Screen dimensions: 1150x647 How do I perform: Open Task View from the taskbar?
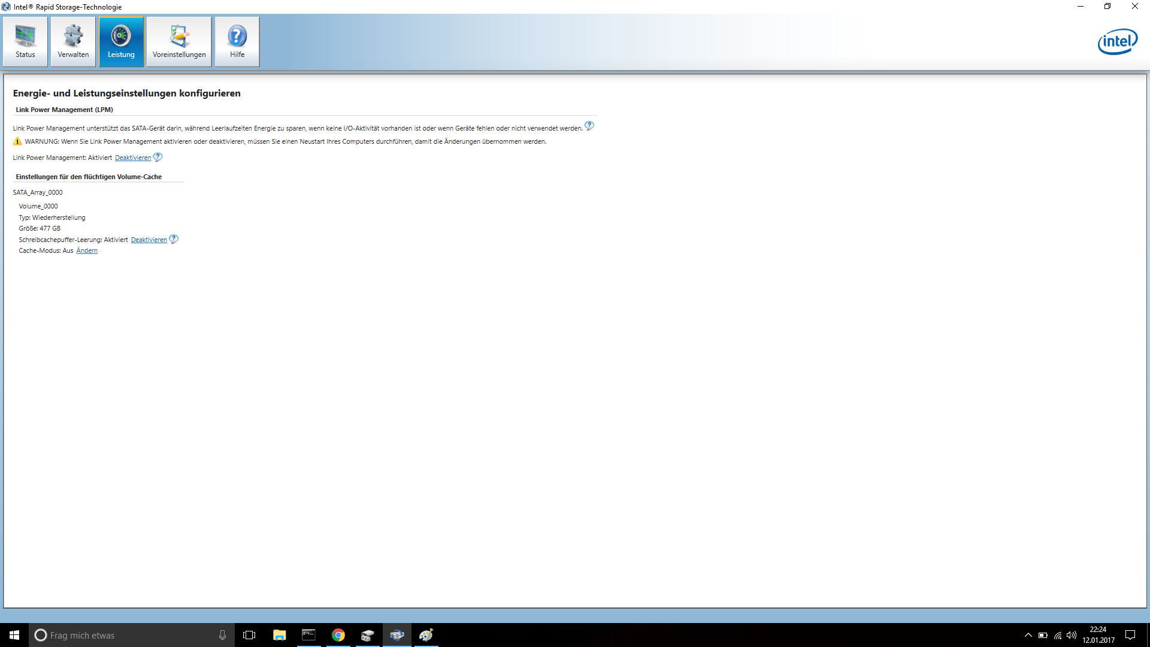249,635
